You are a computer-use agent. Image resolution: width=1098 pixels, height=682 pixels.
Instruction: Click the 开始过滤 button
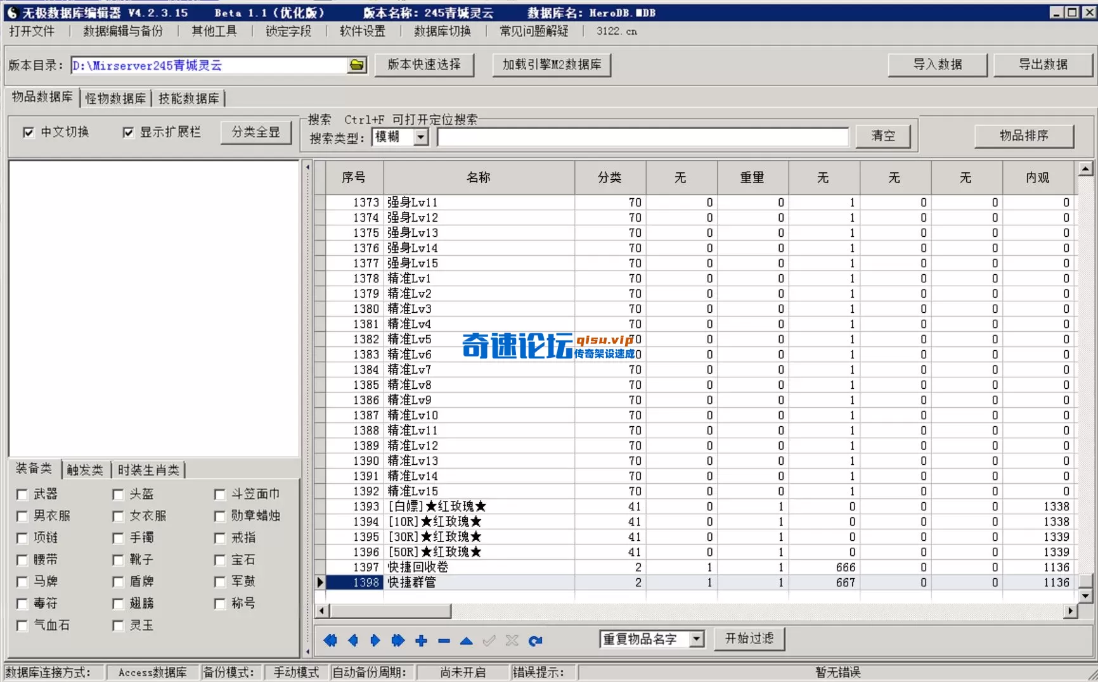click(x=749, y=639)
